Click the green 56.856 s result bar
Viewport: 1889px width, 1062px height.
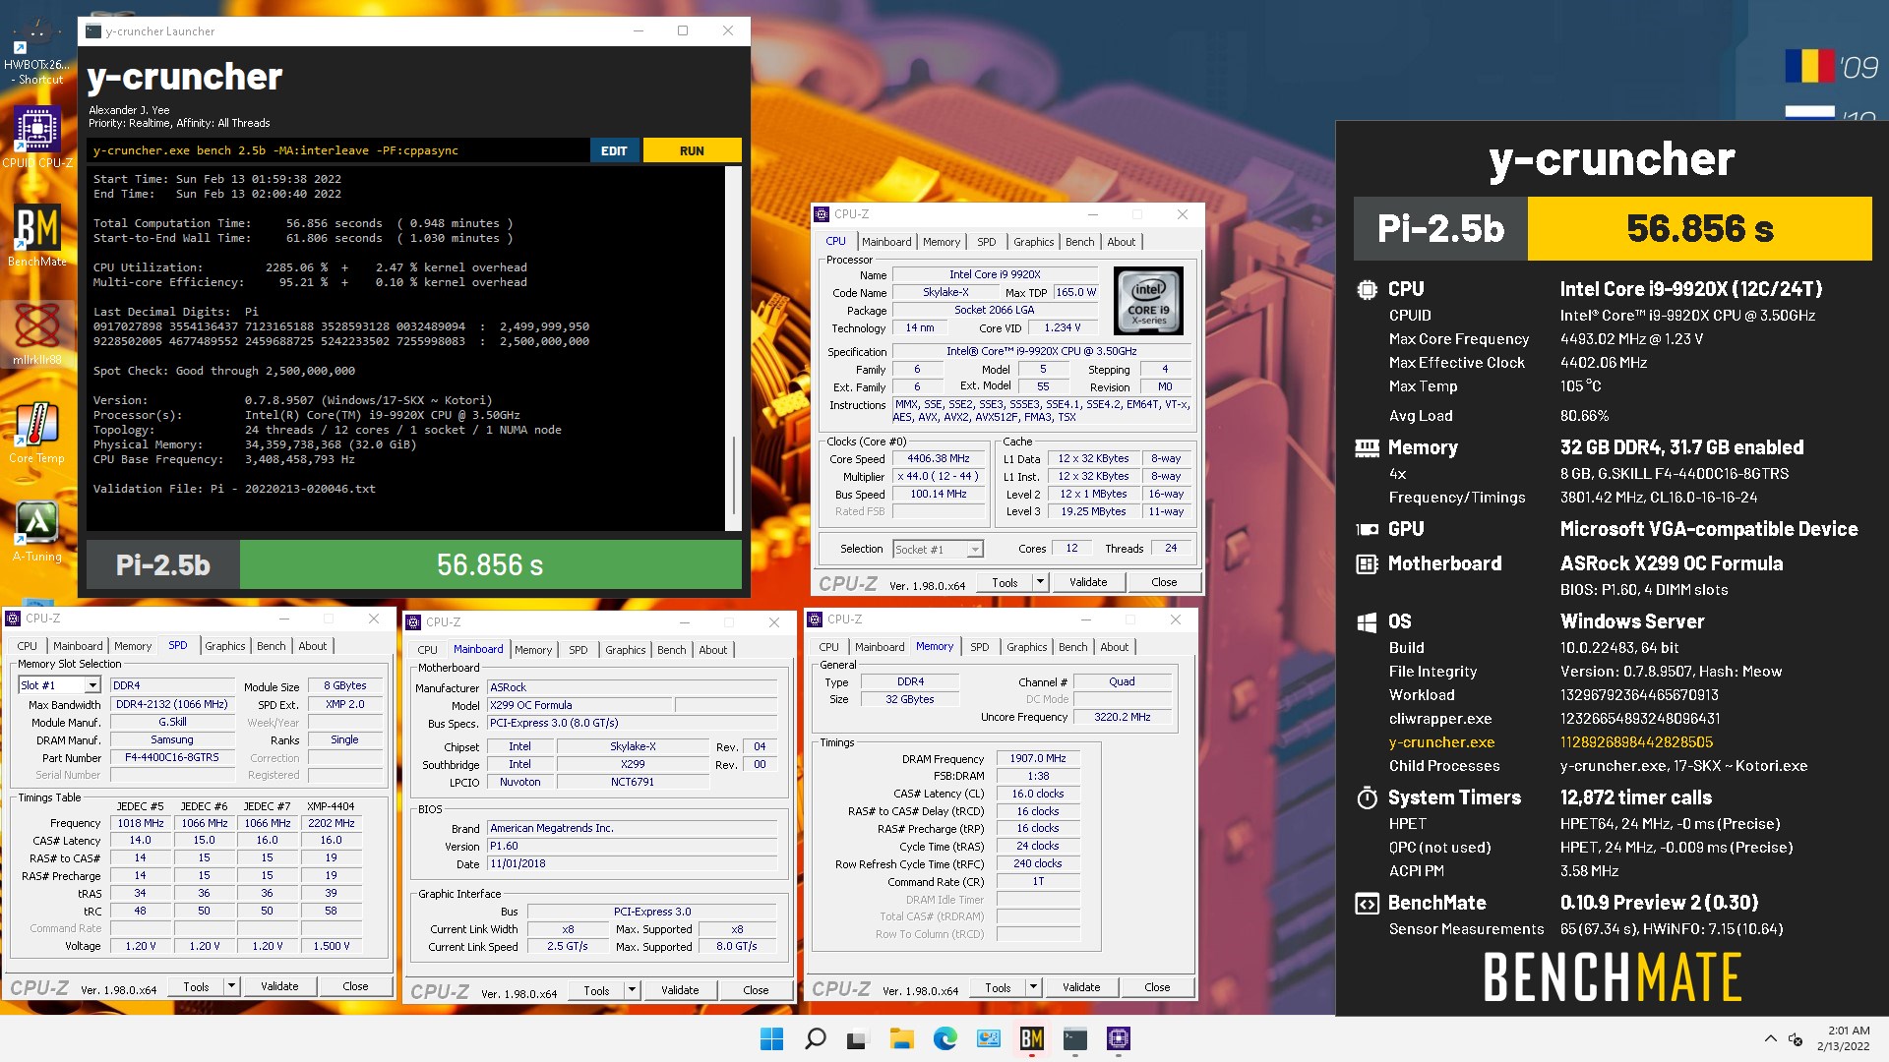pos(490,565)
